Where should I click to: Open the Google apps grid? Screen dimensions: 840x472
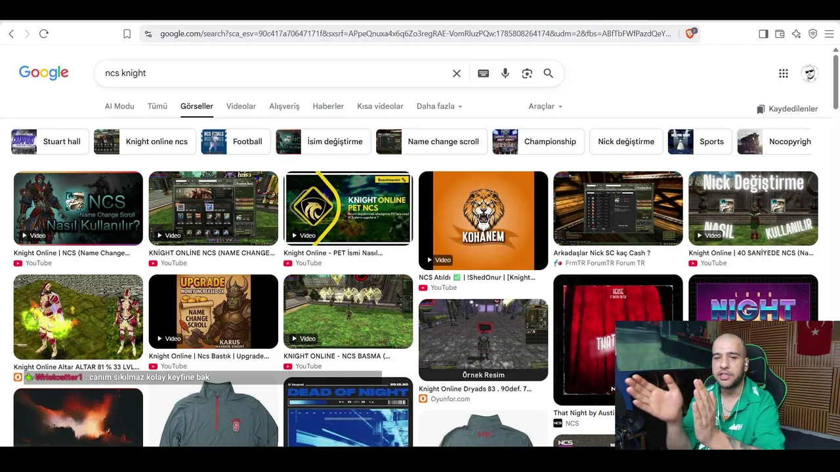[x=784, y=73]
